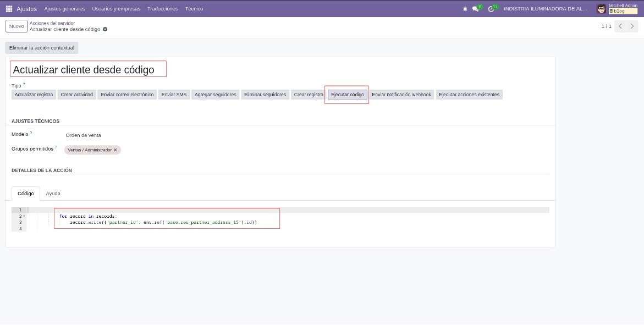Image resolution: width=644 pixels, height=325 pixels.
Task: Open the messages chat icon
Action: (x=476, y=9)
